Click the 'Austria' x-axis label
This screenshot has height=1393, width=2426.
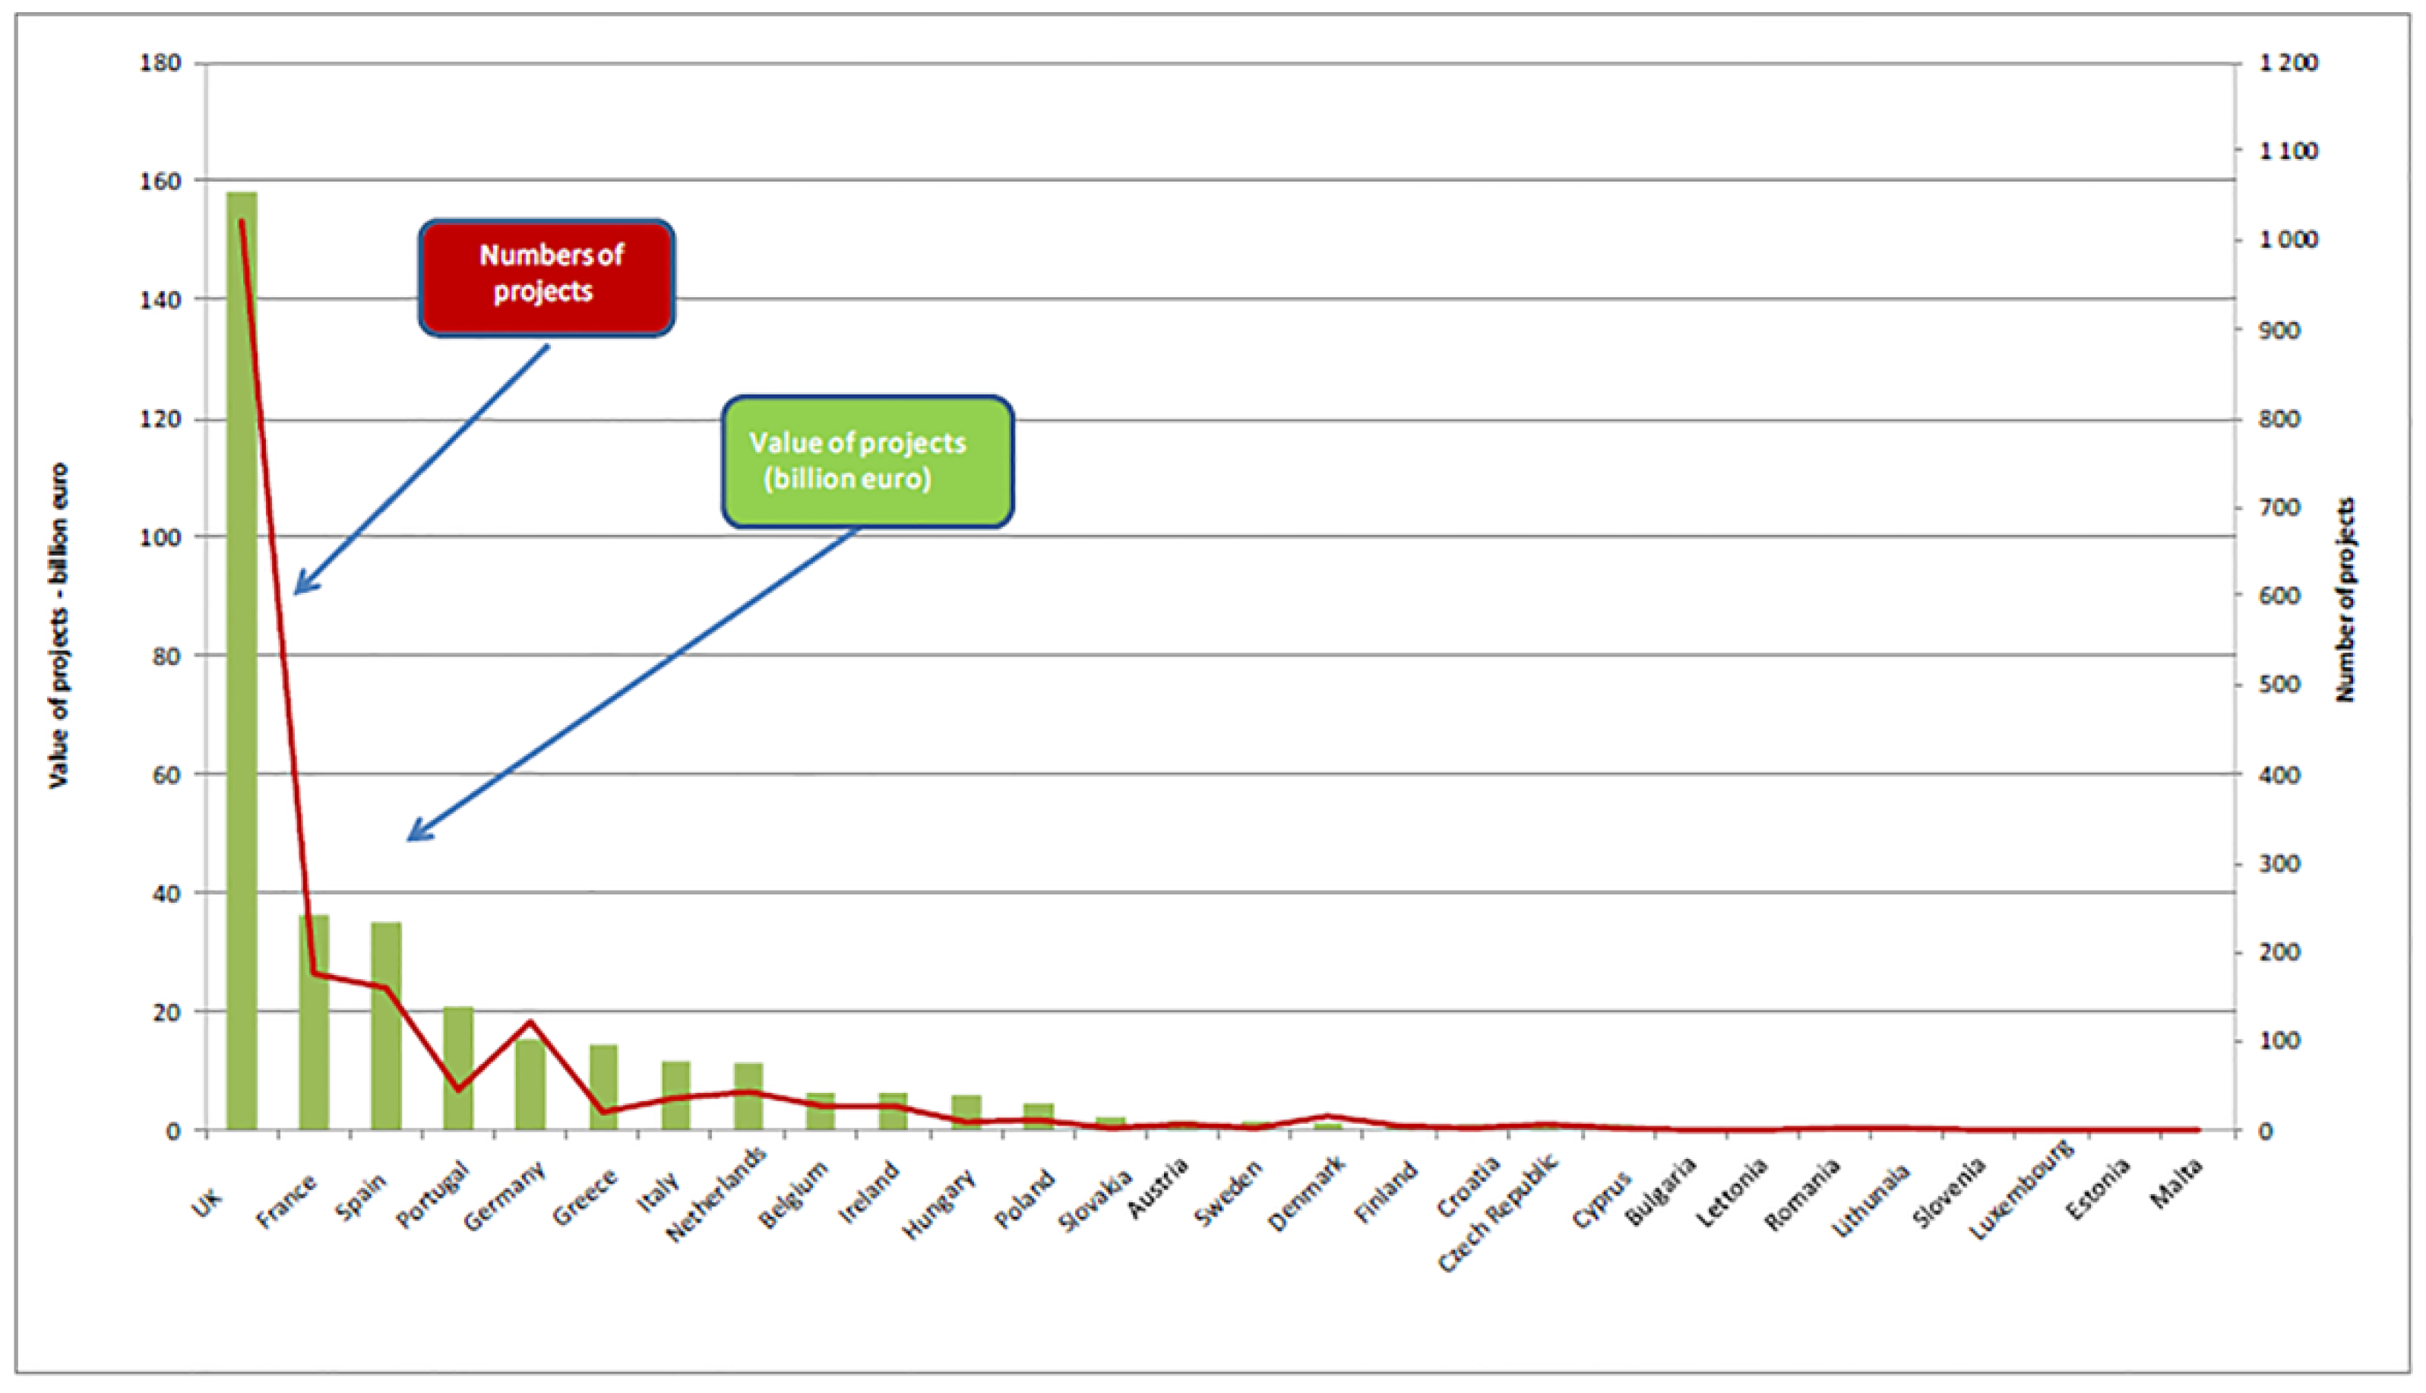pyautogui.click(x=1158, y=1187)
